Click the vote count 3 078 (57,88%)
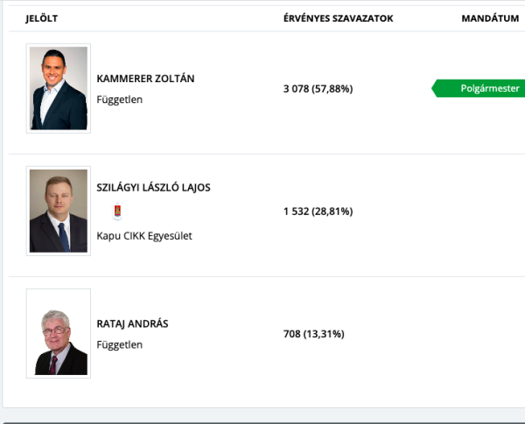The height and width of the screenshot is (424, 525). (318, 88)
